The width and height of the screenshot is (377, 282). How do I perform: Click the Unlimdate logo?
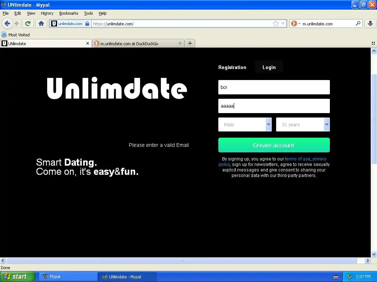pos(117,88)
